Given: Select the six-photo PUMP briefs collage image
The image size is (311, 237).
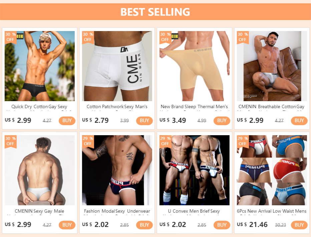Looking at the screenshot, I should point(272,170).
